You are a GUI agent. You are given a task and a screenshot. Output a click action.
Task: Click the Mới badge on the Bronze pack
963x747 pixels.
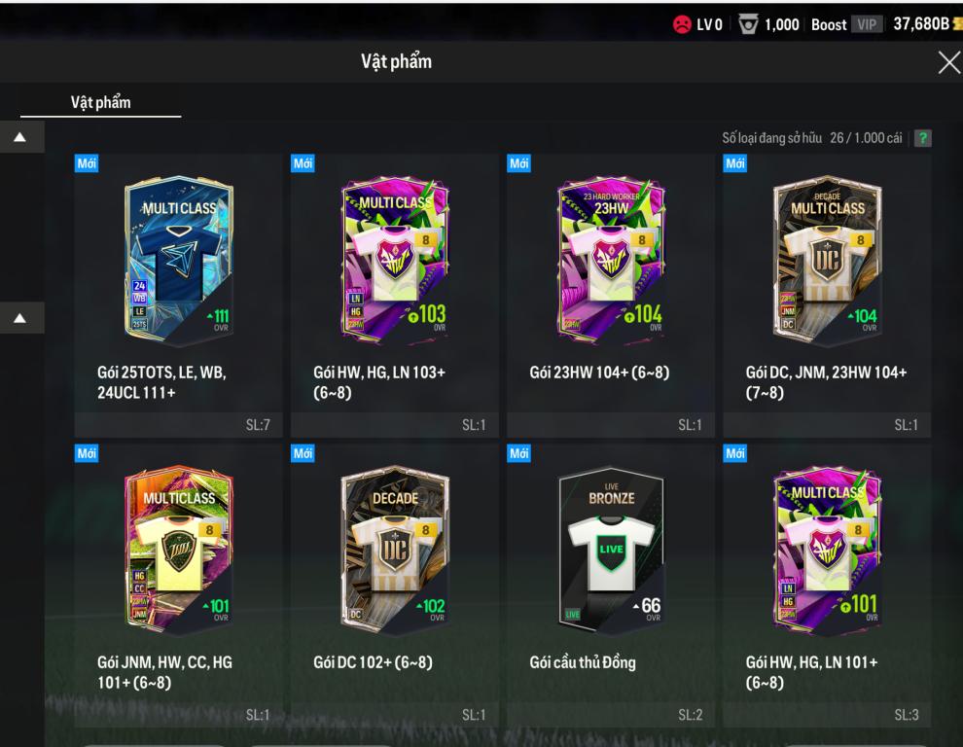519,453
